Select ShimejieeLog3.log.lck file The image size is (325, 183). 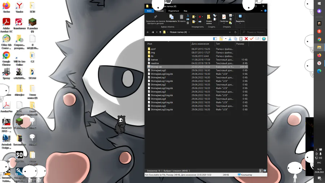(162, 95)
